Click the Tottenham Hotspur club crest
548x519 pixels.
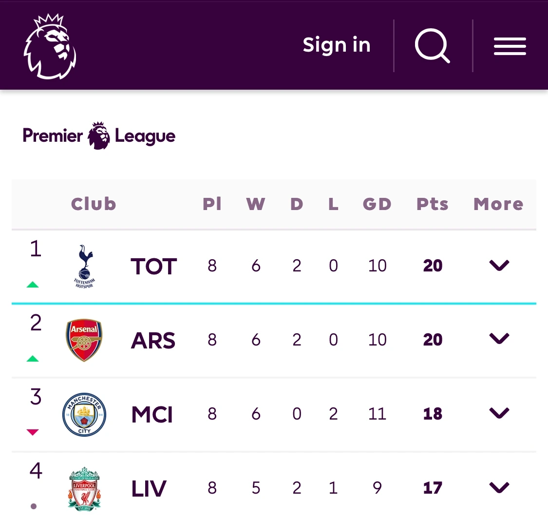click(85, 266)
